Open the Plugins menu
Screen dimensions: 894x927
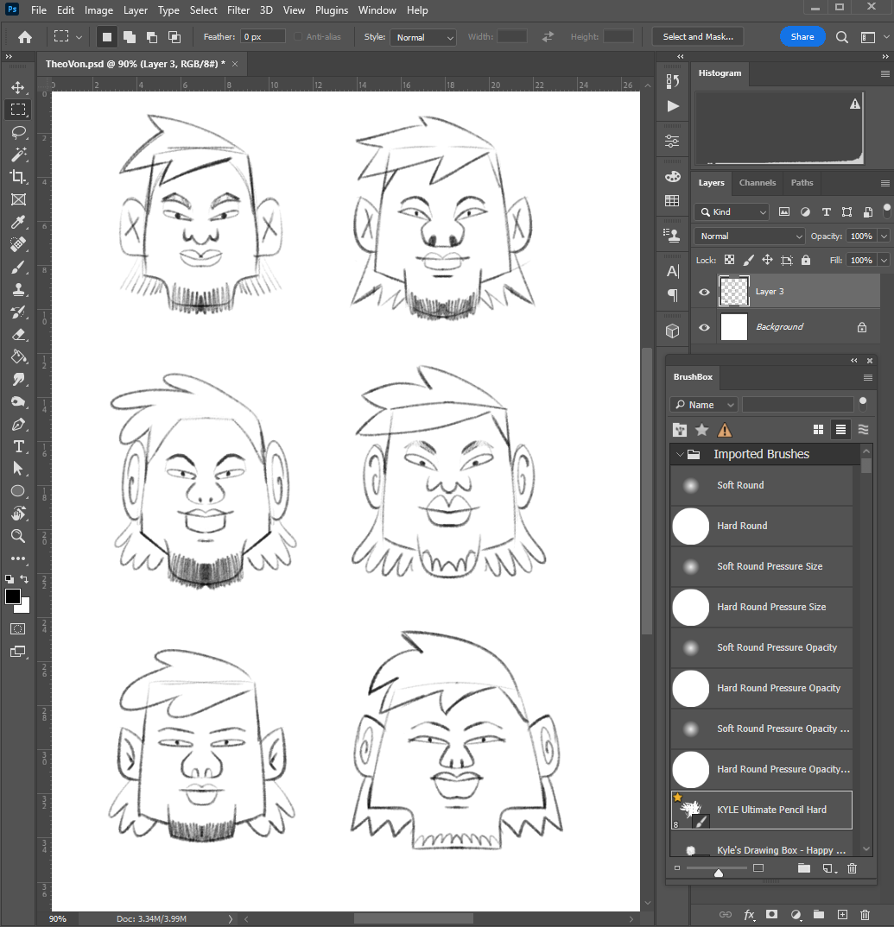coord(332,10)
